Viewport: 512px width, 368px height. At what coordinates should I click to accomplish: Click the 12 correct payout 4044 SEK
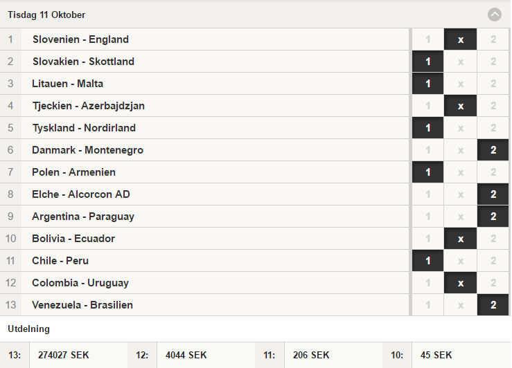click(x=186, y=355)
